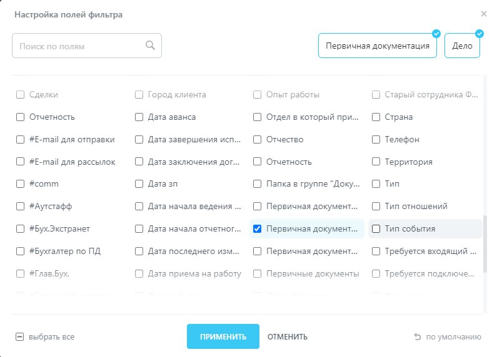Click the search magnifier icon

click(x=150, y=45)
